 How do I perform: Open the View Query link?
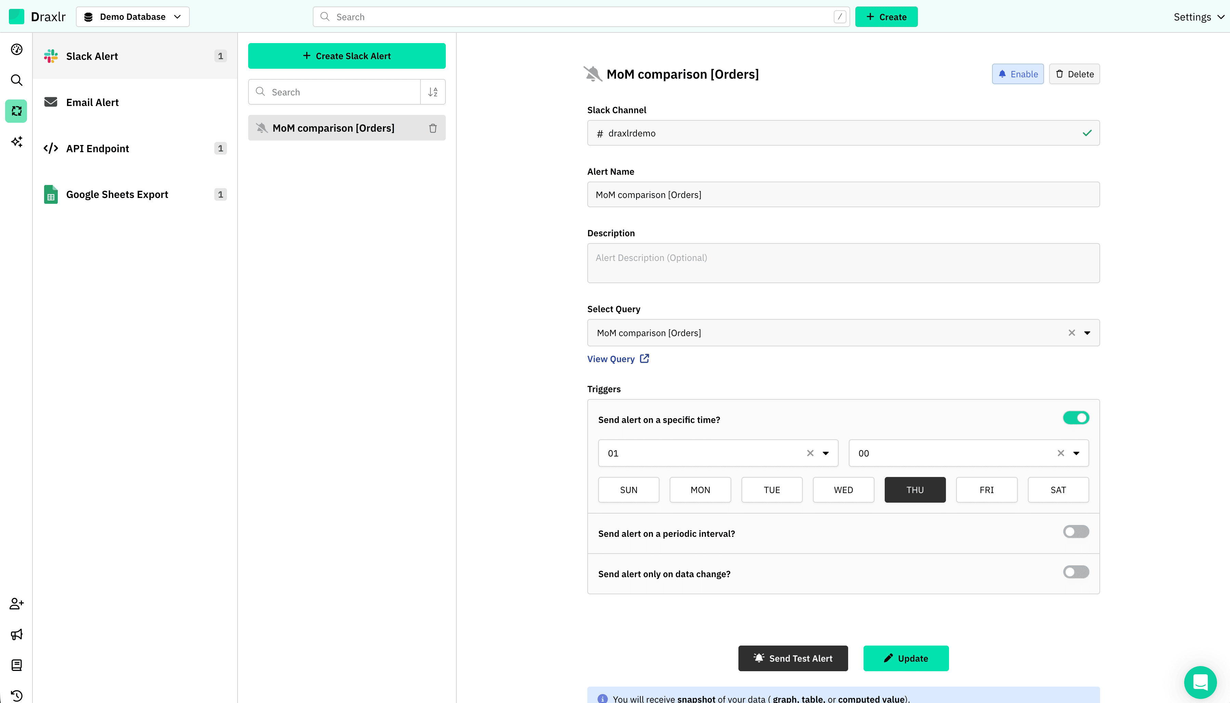pos(618,359)
